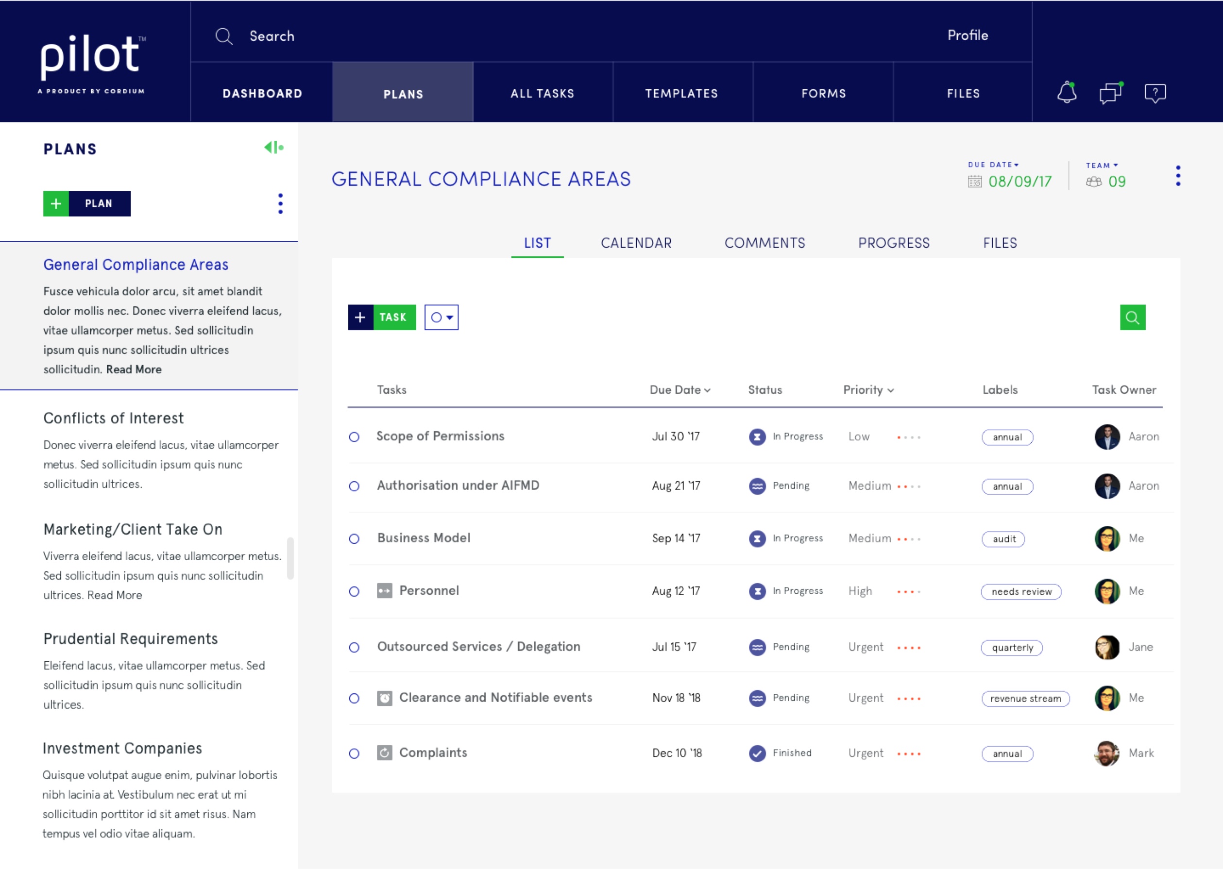
Task: Click Read More in General Compliance Areas
Action: (134, 369)
